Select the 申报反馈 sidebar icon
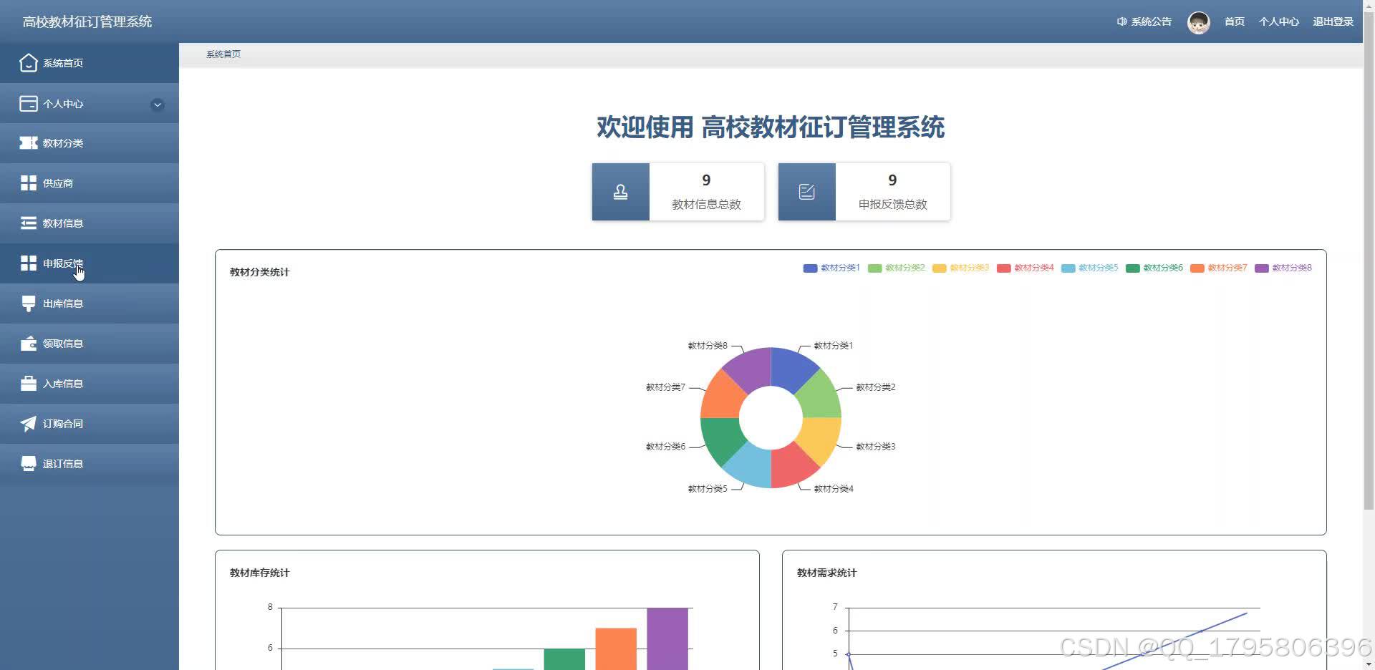The image size is (1375, 670). pyautogui.click(x=28, y=263)
